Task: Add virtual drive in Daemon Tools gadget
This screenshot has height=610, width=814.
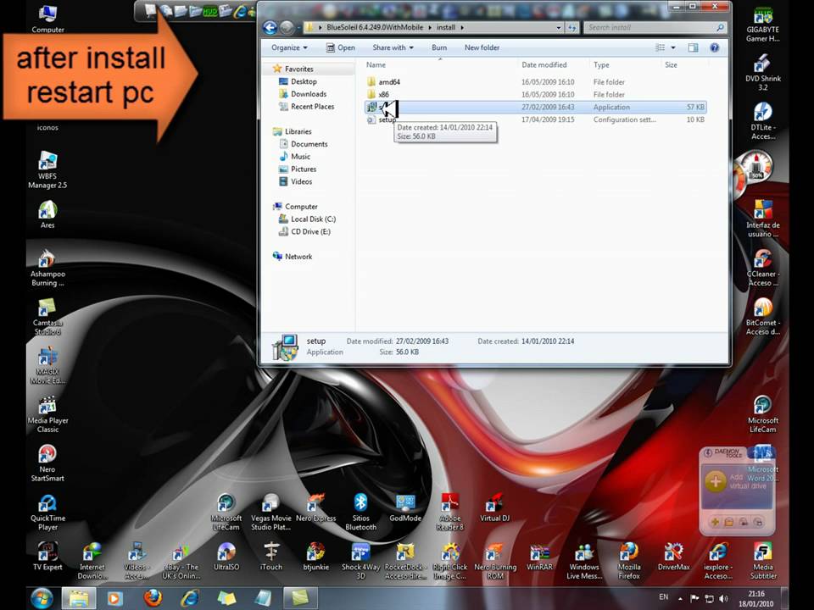Action: pos(715,481)
